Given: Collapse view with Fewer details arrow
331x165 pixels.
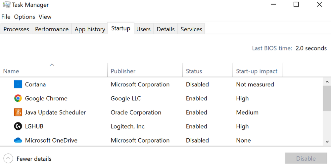Looking at the screenshot, I should [x=8, y=159].
